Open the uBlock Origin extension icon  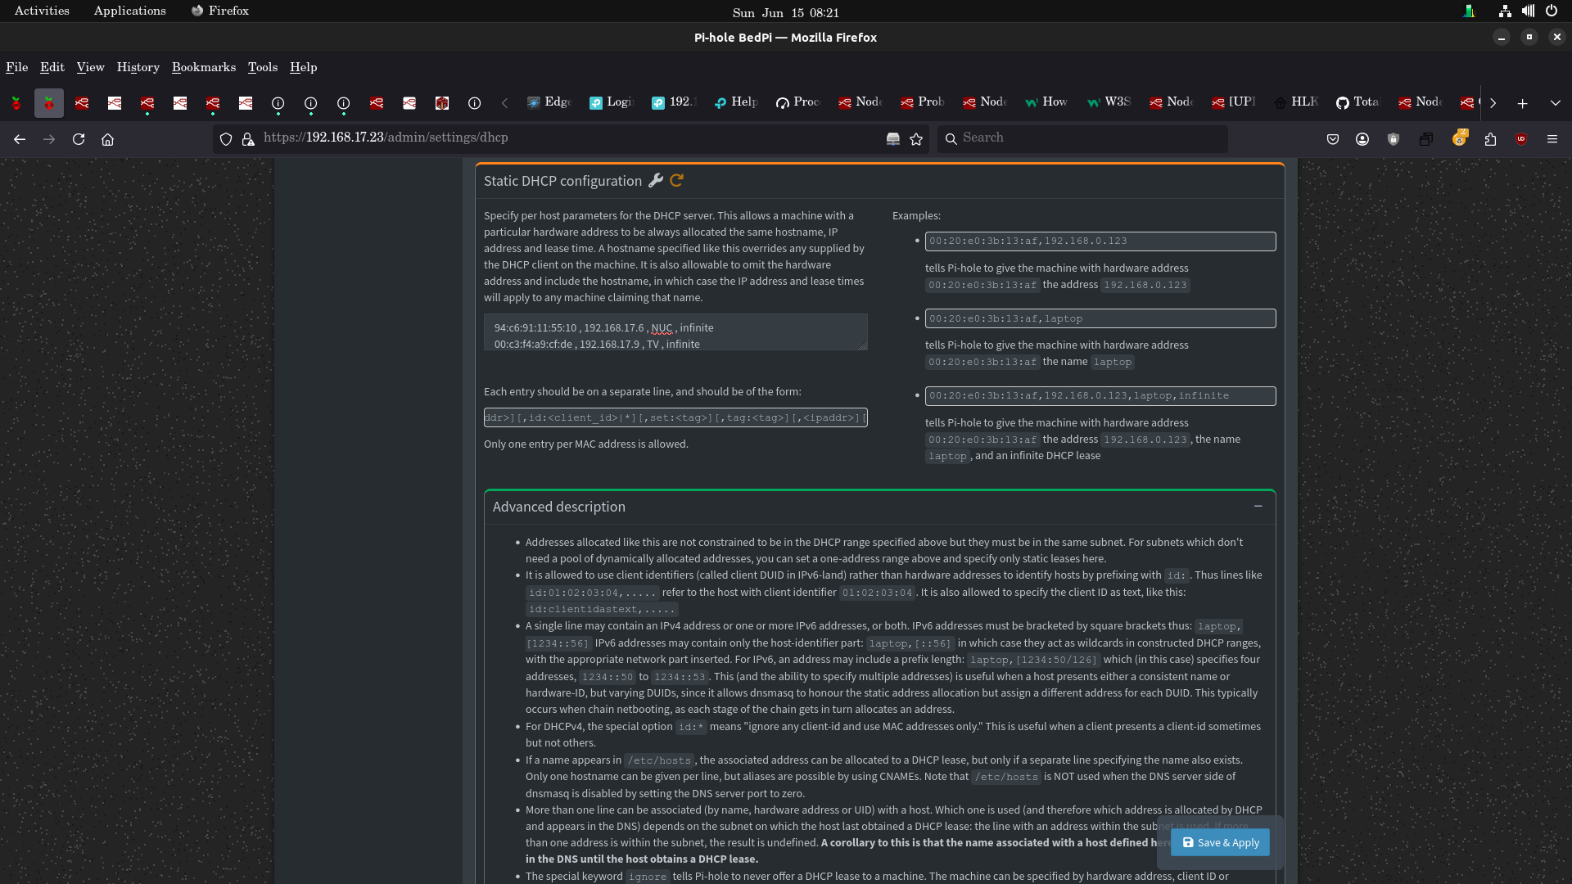(1521, 139)
